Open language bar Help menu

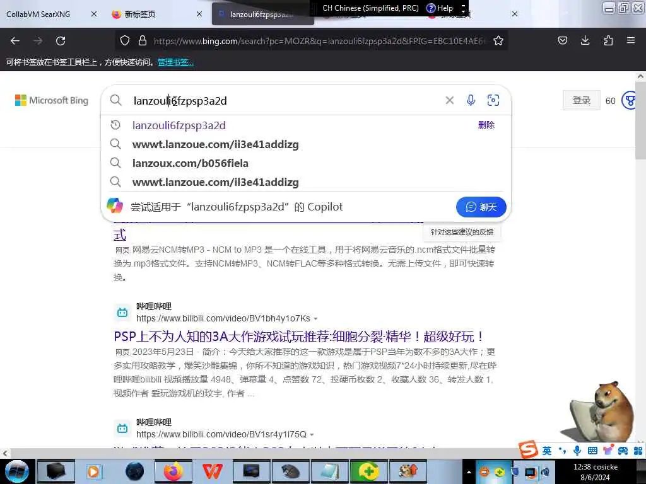click(x=440, y=8)
